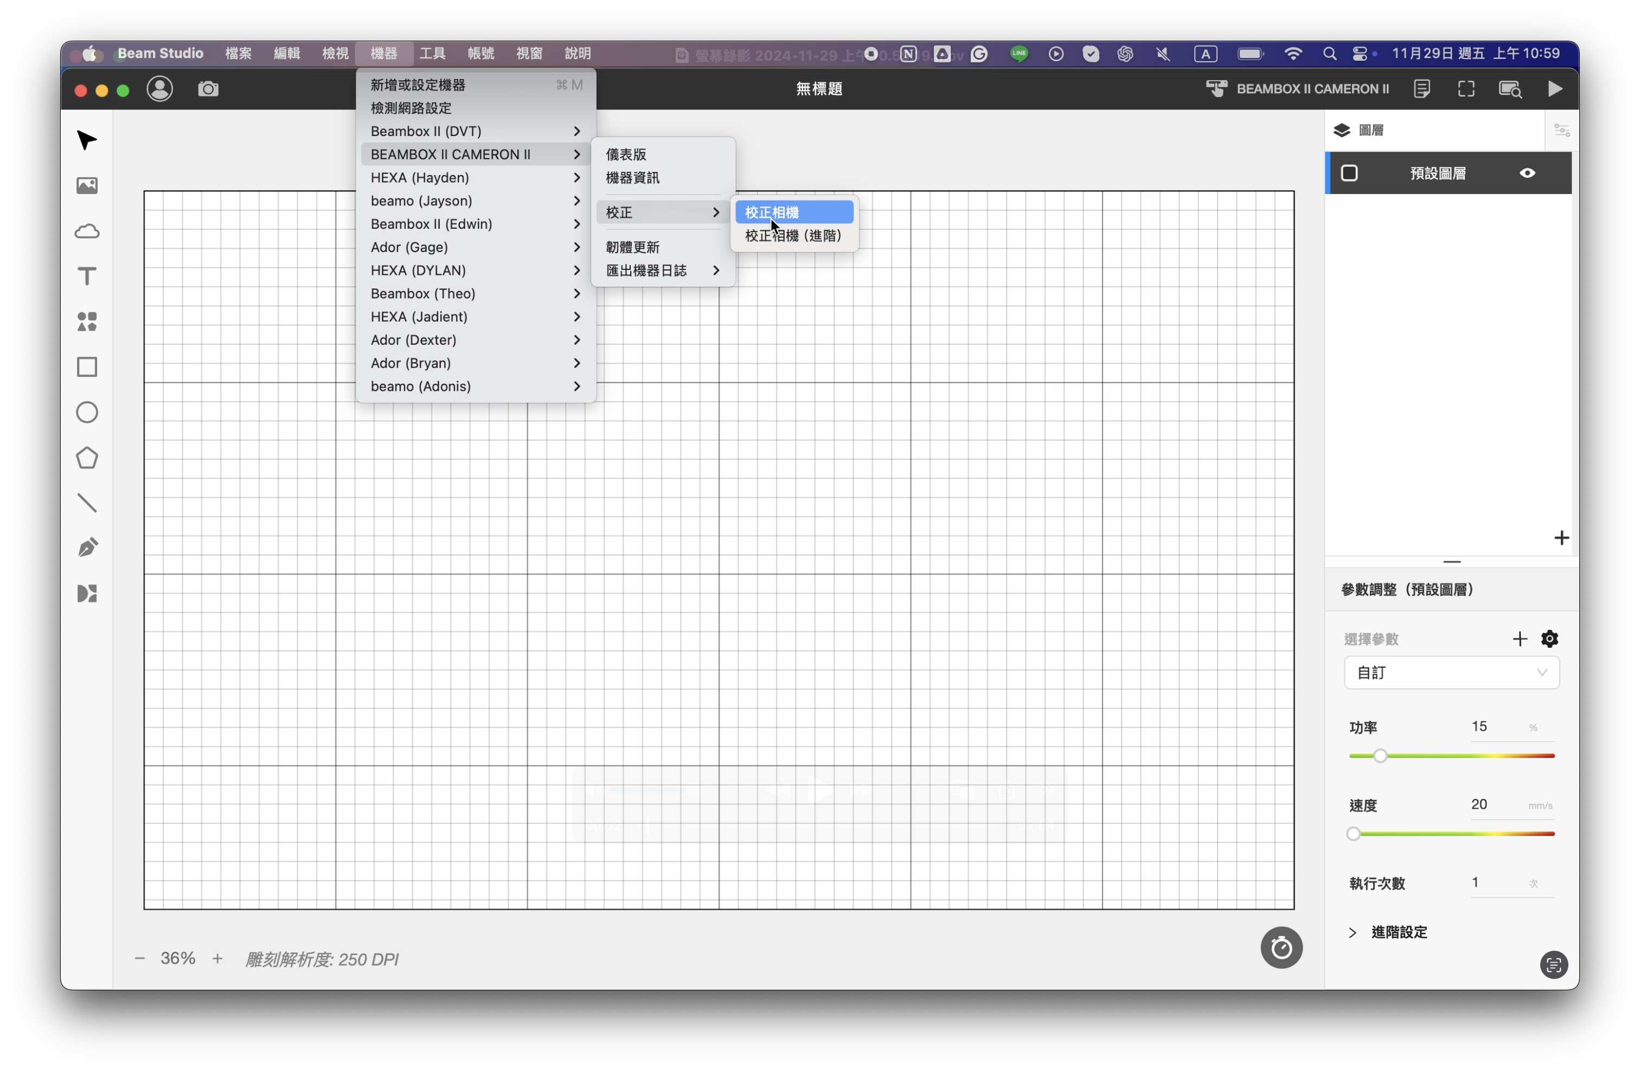The width and height of the screenshot is (1640, 1070).
Task: Expand HEXA (Hayden) submenu
Action: coord(476,178)
